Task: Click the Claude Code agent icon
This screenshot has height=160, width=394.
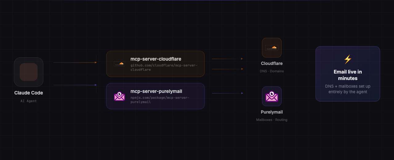Action: (29, 72)
